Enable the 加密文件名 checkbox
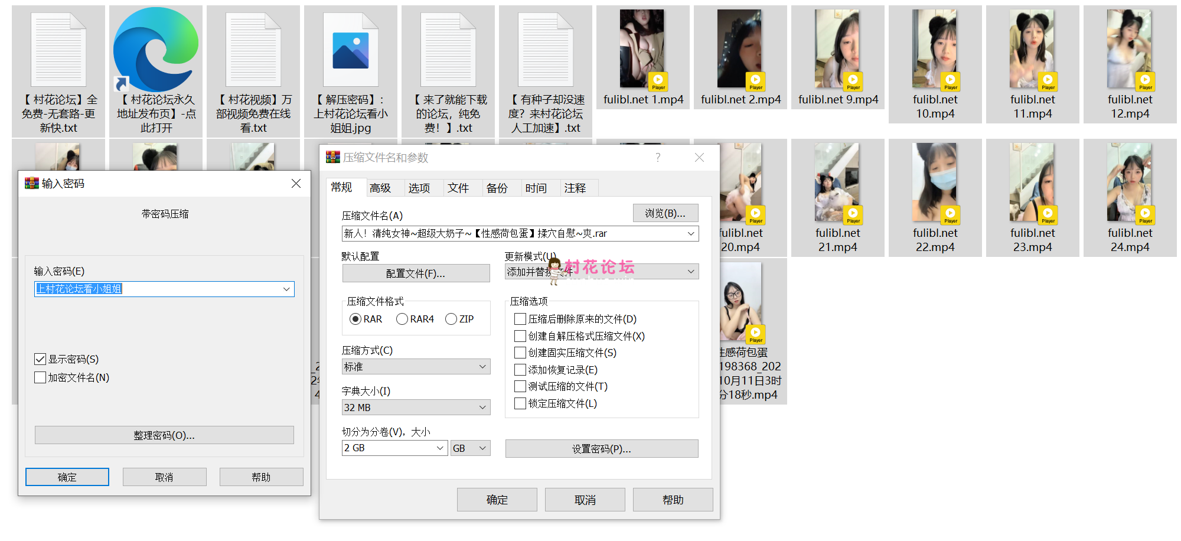The image size is (1181, 541). 40,377
